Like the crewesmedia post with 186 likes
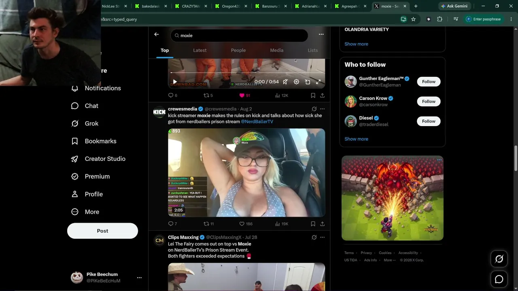The height and width of the screenshot is (291, 518). (246, 224)
